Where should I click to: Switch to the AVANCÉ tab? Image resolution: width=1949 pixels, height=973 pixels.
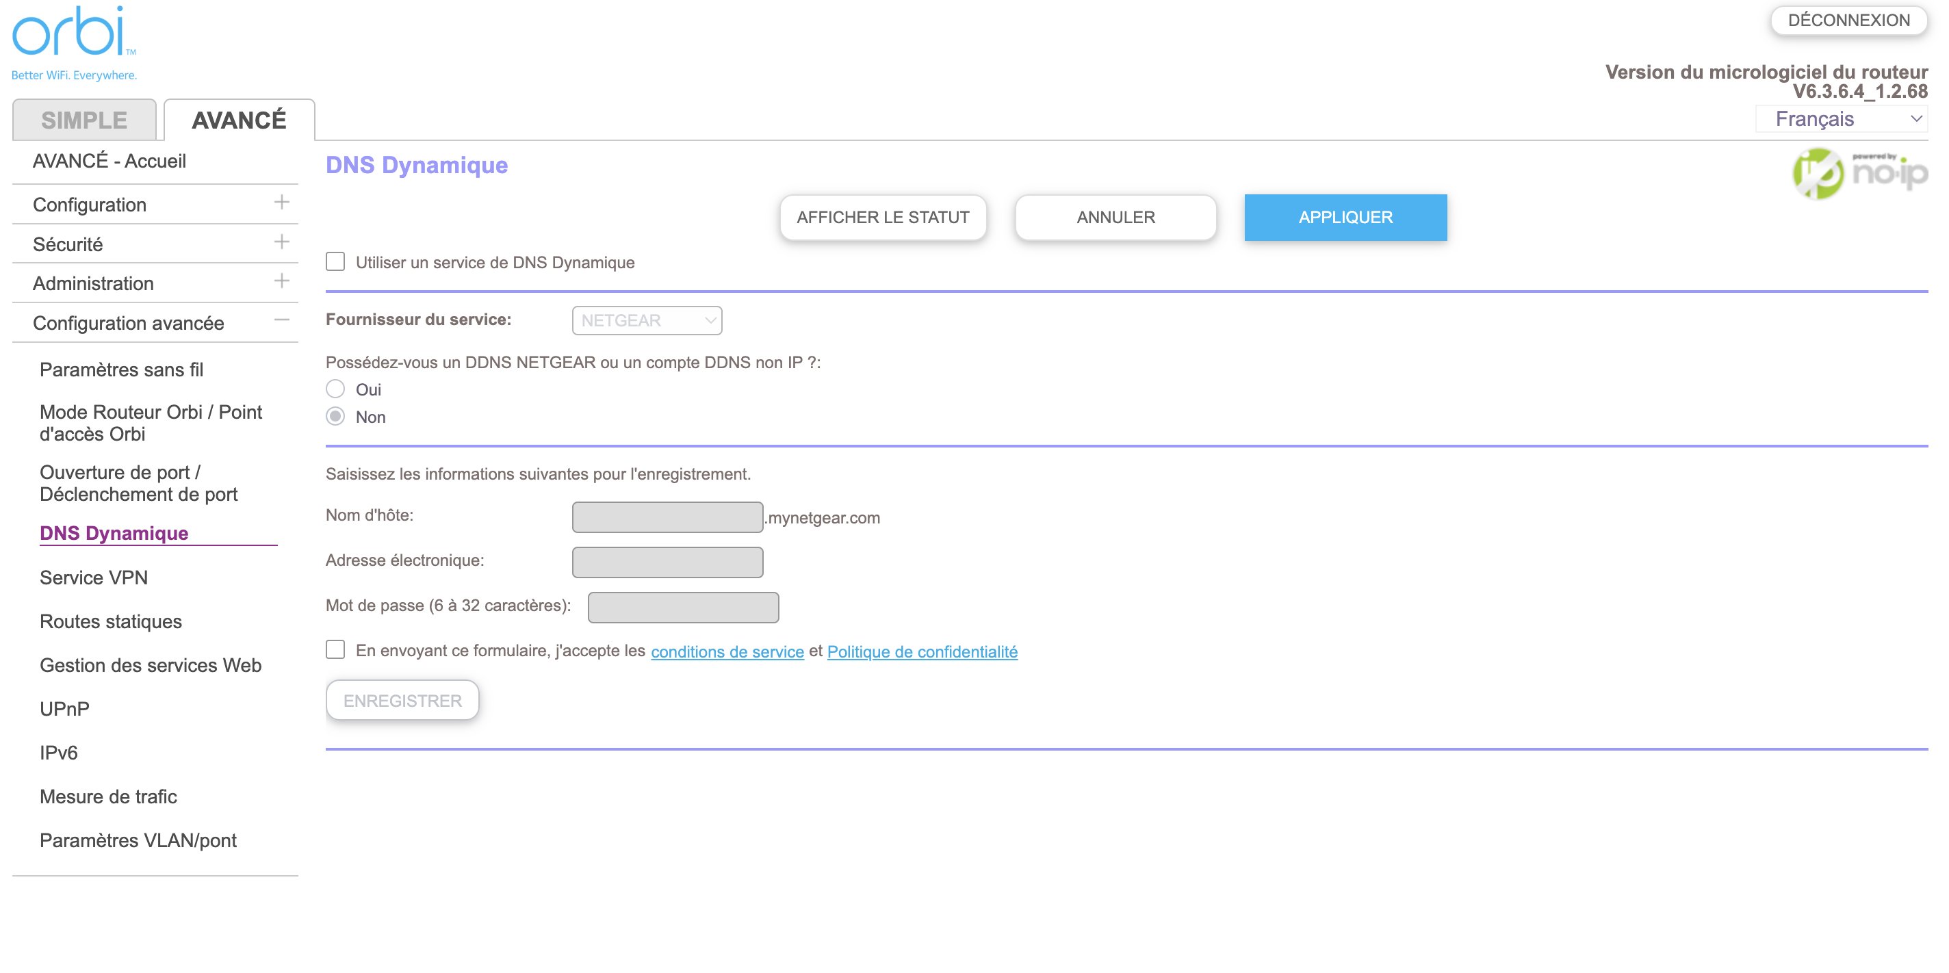pyautogui.click(x=239, y=120)
